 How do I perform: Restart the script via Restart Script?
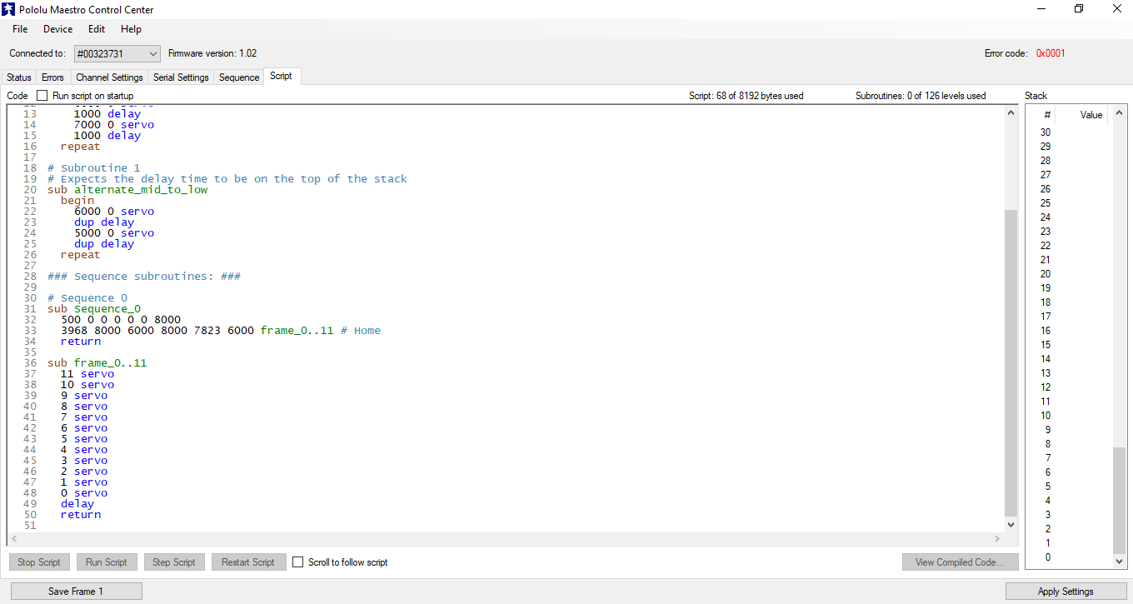click(248, 562)
